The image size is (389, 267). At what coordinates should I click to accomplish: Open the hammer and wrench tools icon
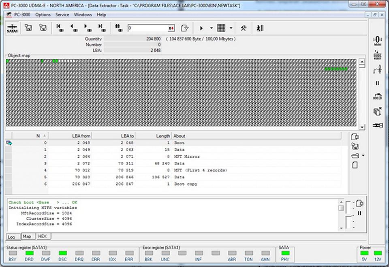click(x=244, y=28)
